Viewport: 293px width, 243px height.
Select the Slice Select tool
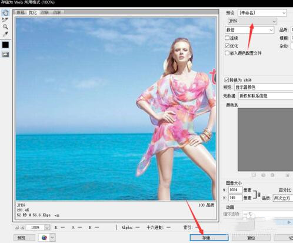tap(5, 20)
